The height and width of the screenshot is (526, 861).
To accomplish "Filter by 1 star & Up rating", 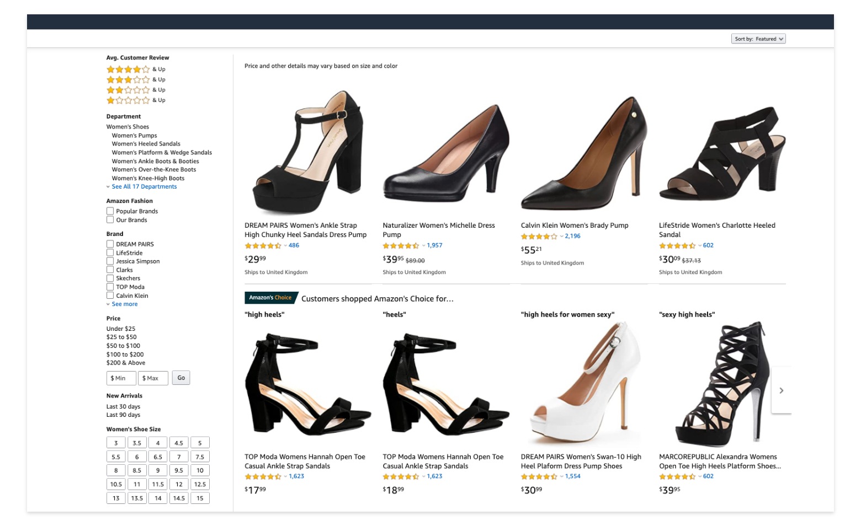I will (x=136, y=100).
